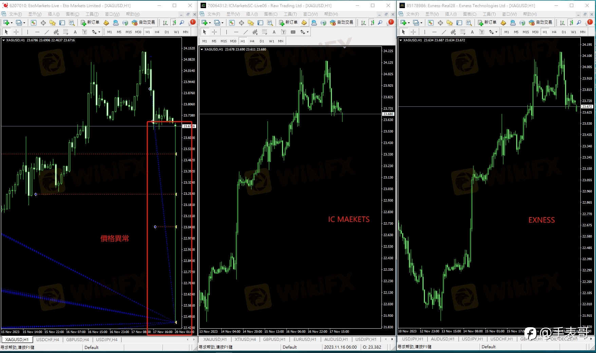Pick trendline tool in EtoMarkets window

click(x=47, y=32)
